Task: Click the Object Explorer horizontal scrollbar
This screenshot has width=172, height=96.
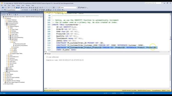Action: (x=21, y=91)
